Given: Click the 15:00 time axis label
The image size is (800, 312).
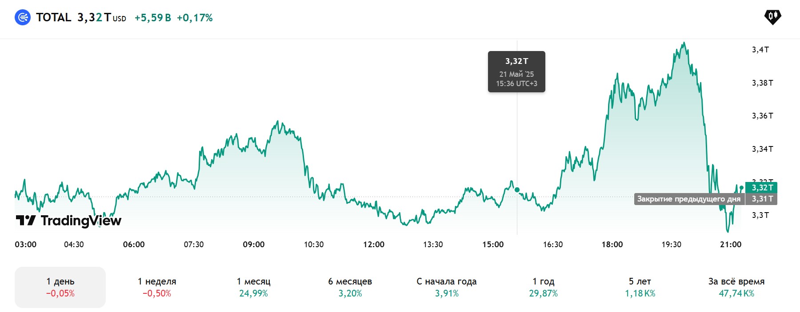Looking at the screenshot, I should [x=493, y=245].
